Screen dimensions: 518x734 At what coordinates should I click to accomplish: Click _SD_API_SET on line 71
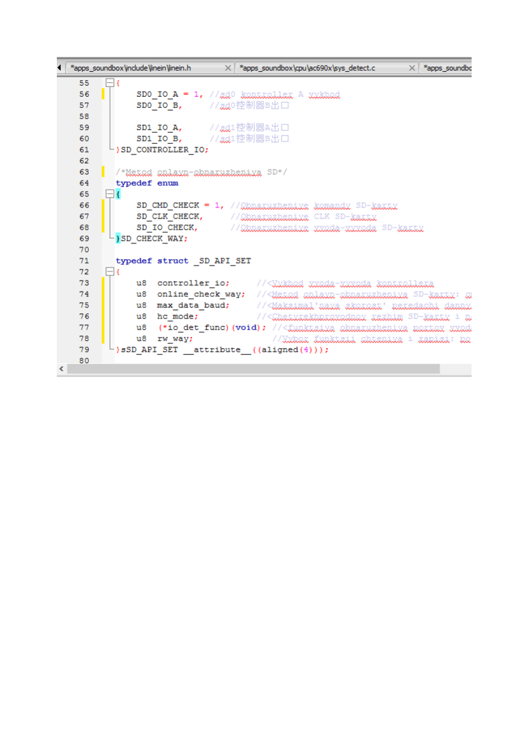click(x=223, y=261)
